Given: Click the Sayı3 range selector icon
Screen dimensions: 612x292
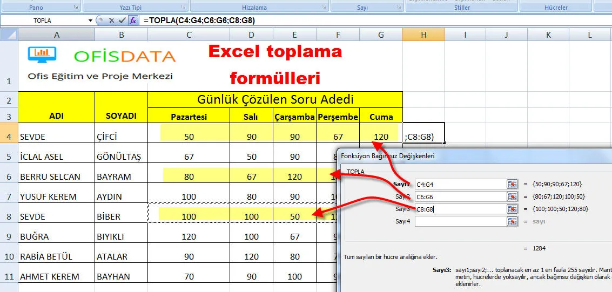Looking at the screenshot, I should point(511,209).
